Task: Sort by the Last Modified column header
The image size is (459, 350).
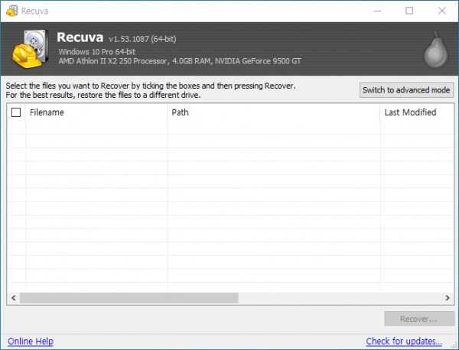Action: pos(417,112)
